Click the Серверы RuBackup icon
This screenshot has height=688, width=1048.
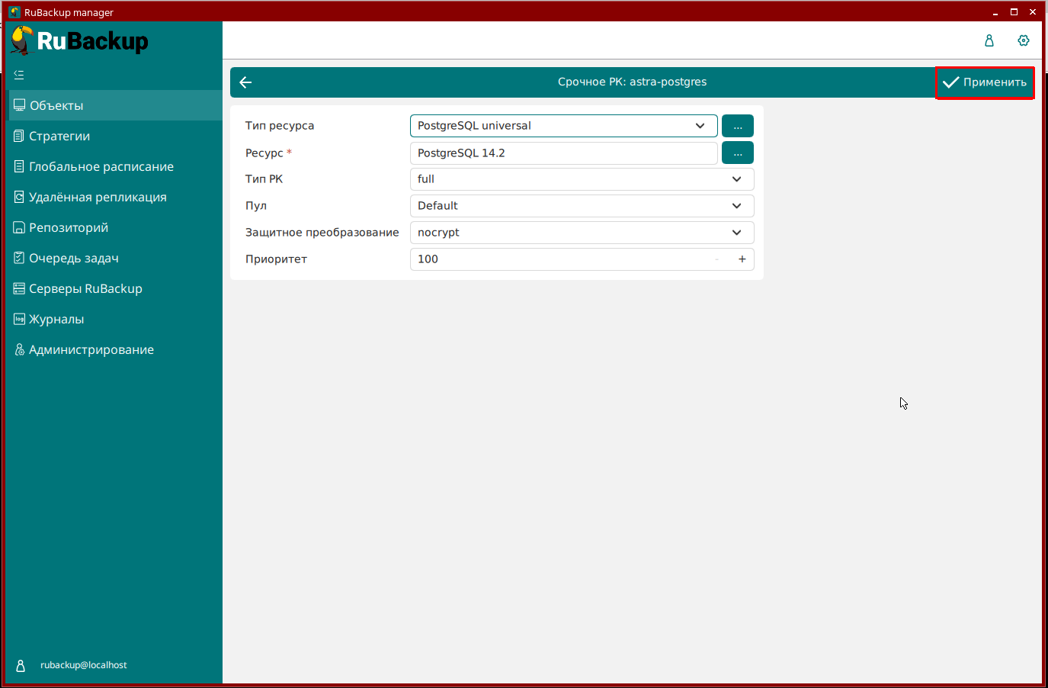coord(19,288)
